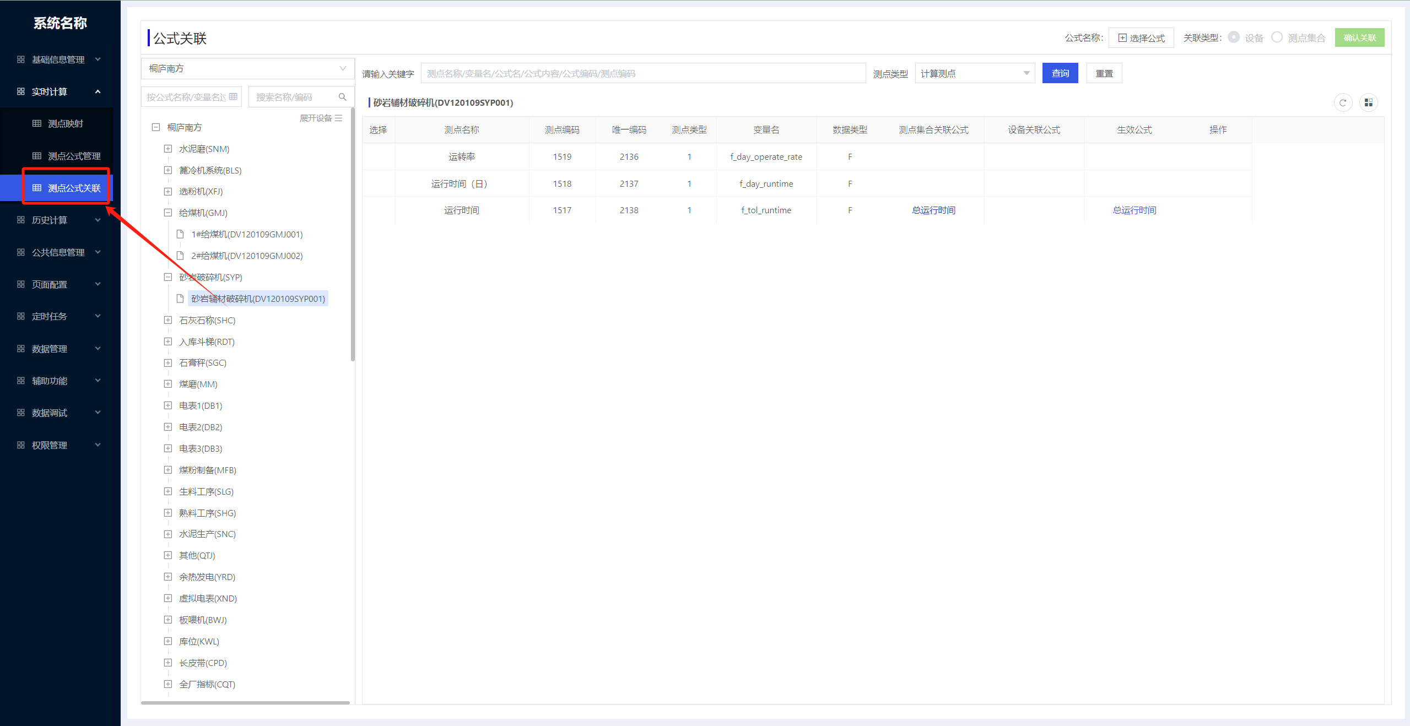Expand the 煤磨(MM) tree node
This screenshot has height=726, width=1410.
168,384
